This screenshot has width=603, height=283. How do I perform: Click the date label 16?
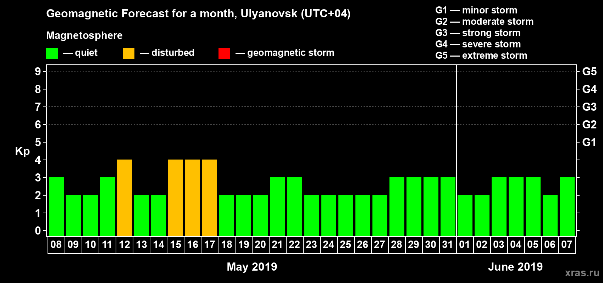click(193, 244)
